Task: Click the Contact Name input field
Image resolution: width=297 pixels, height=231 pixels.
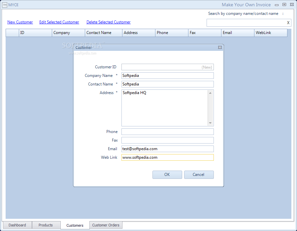Action: point(168,84)
